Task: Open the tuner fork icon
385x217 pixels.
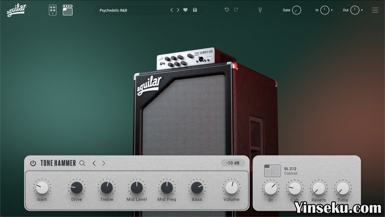Action: click(x=260, y=10)
